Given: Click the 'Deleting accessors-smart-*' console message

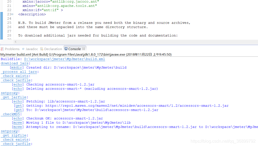Looking at the screenshot, I should [92, 89].
